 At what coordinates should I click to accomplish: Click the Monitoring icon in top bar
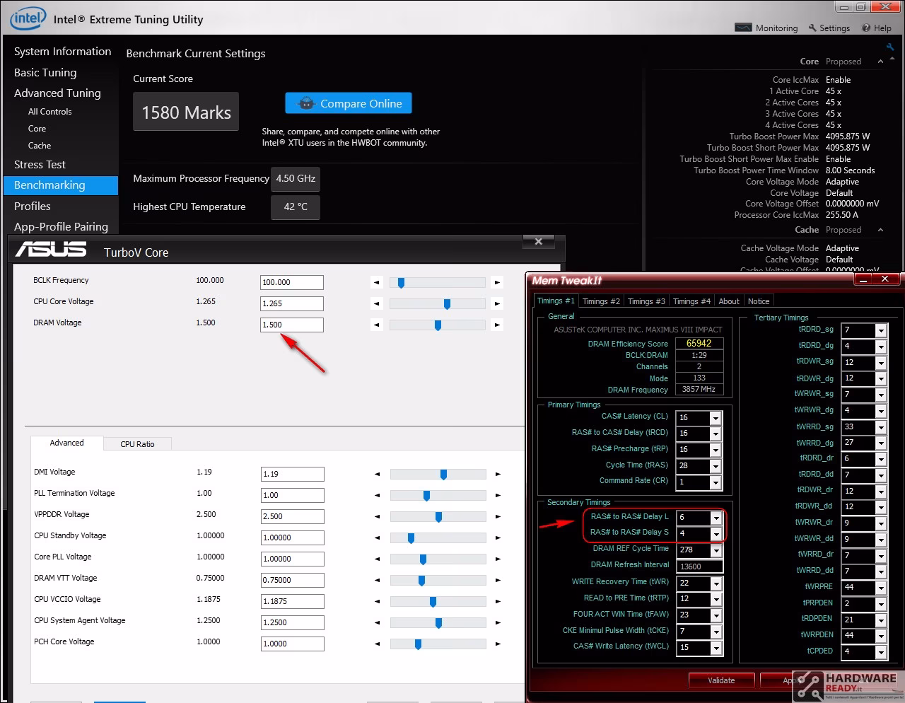(743, 28)
